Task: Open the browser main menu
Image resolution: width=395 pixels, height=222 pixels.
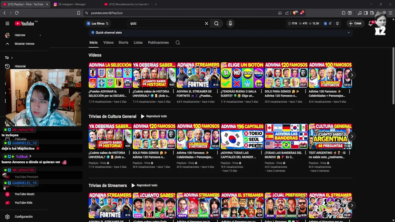Action: pyautogui.click(x=391, y=13)
